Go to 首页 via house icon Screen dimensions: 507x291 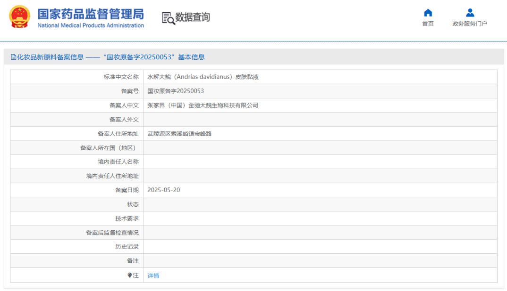pyautogui.click(x=428, y=13)
